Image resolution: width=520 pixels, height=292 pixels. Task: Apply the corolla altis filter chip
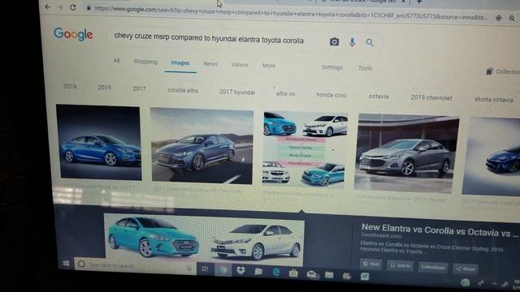point(183,90)
